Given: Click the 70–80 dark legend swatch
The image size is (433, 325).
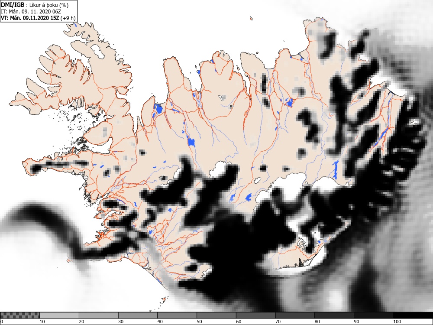Looking at the screenshot, I should tap(295, 315).
